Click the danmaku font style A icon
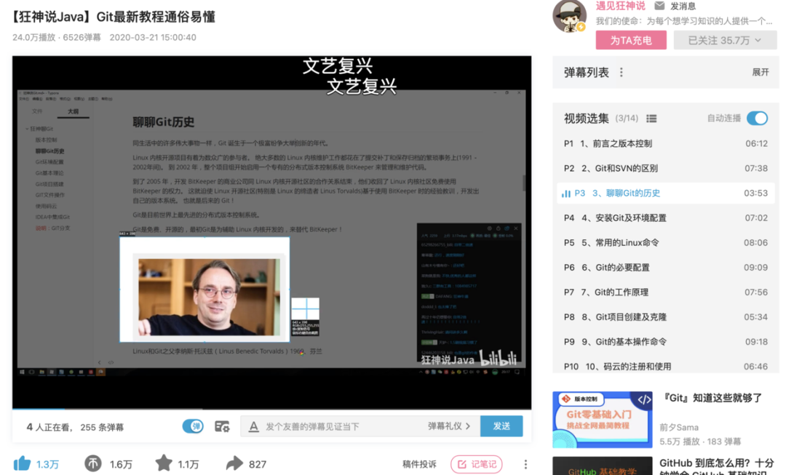The image size is (786, 475). [254, 426]
